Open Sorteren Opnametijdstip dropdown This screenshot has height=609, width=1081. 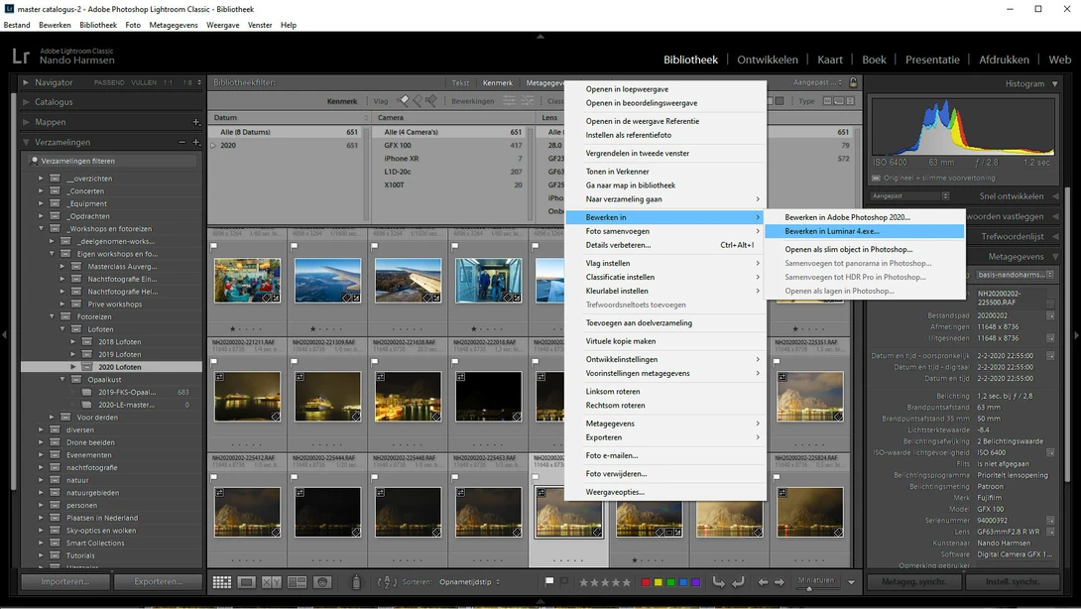(x=469, y=582)
